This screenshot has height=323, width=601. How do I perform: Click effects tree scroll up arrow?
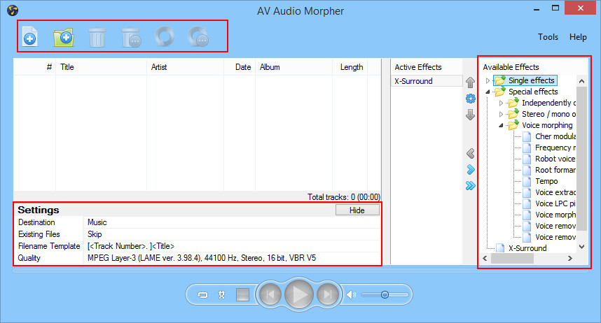pyautogui.click(x=581, y=81)
